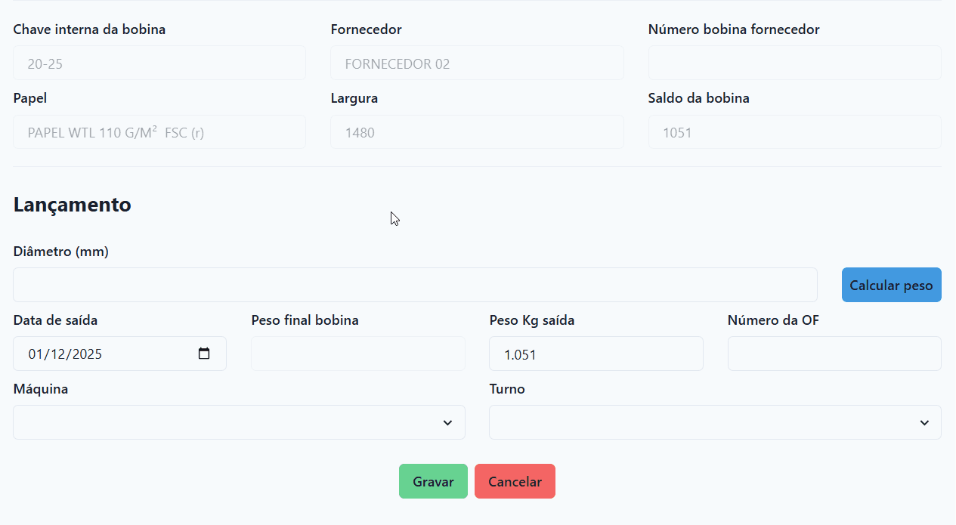Click the Máquina dropdown chevron arrow
Viewport: 956px width, 525px height.
click(447, 423)
